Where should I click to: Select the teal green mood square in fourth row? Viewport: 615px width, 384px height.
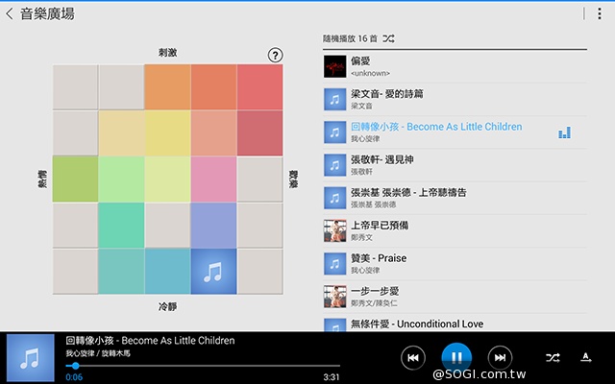[121, 226]
